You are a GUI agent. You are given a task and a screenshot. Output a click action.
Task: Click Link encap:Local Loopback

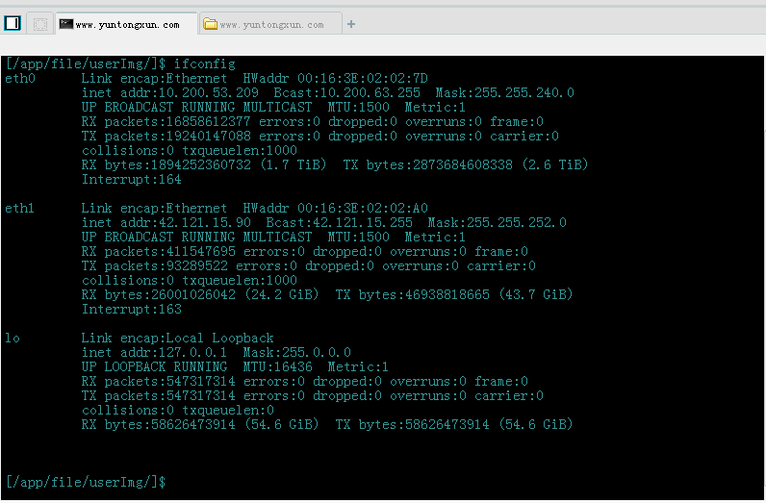[177, 338]
